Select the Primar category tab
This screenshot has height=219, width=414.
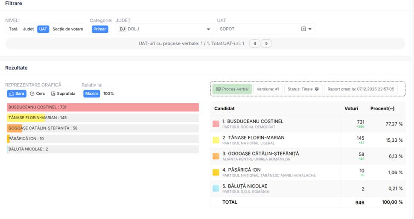pos(100,29)
